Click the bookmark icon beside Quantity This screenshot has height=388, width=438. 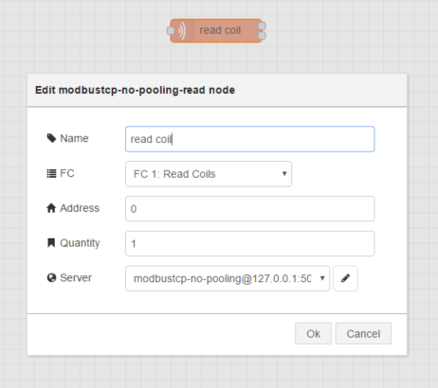tap(51, 243)
